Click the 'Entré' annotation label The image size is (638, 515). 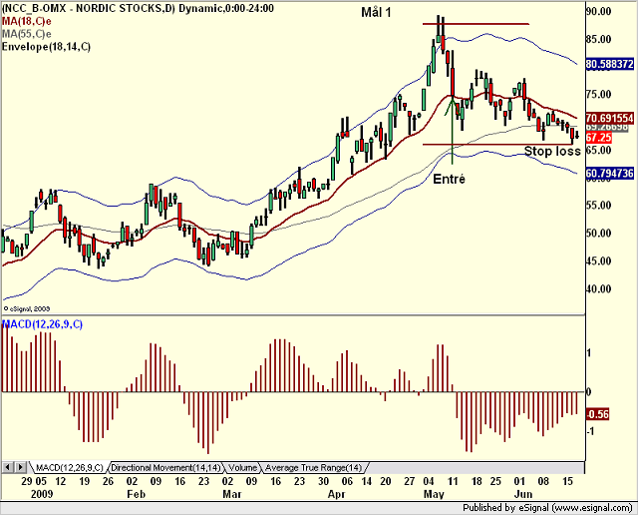tap(449, 179)
